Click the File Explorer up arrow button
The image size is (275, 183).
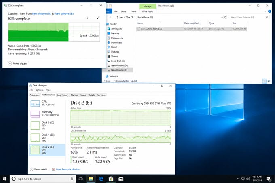pyautogui.click(x=117, y=17)
